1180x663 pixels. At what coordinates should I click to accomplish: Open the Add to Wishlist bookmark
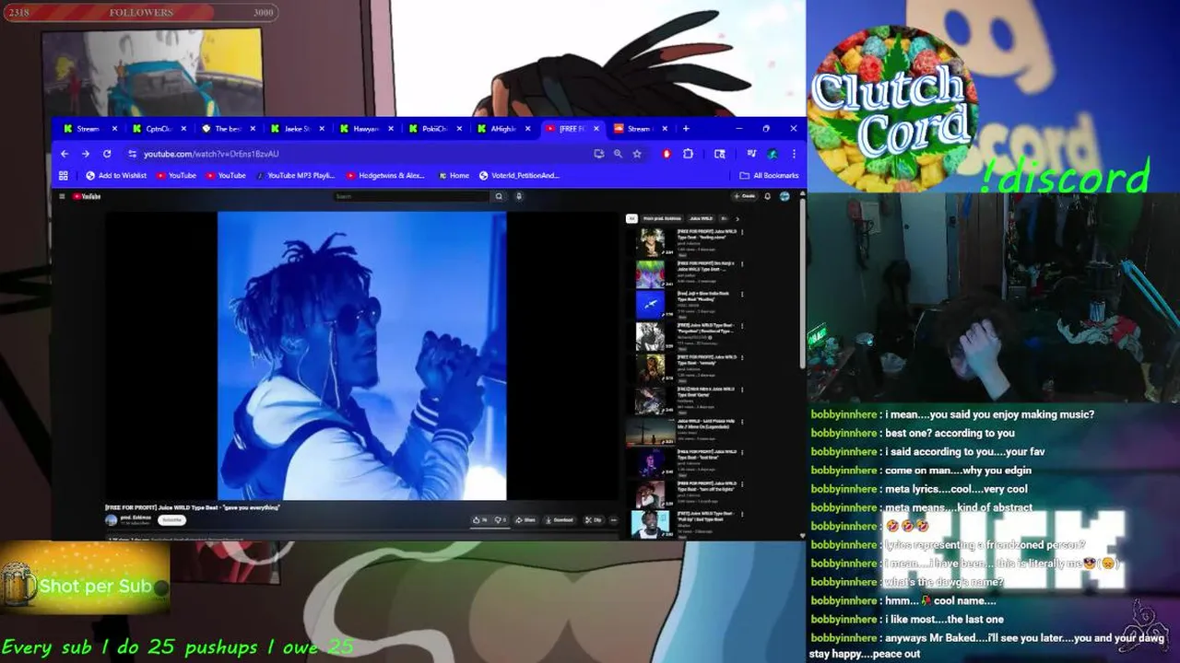(x=116, y=175)
